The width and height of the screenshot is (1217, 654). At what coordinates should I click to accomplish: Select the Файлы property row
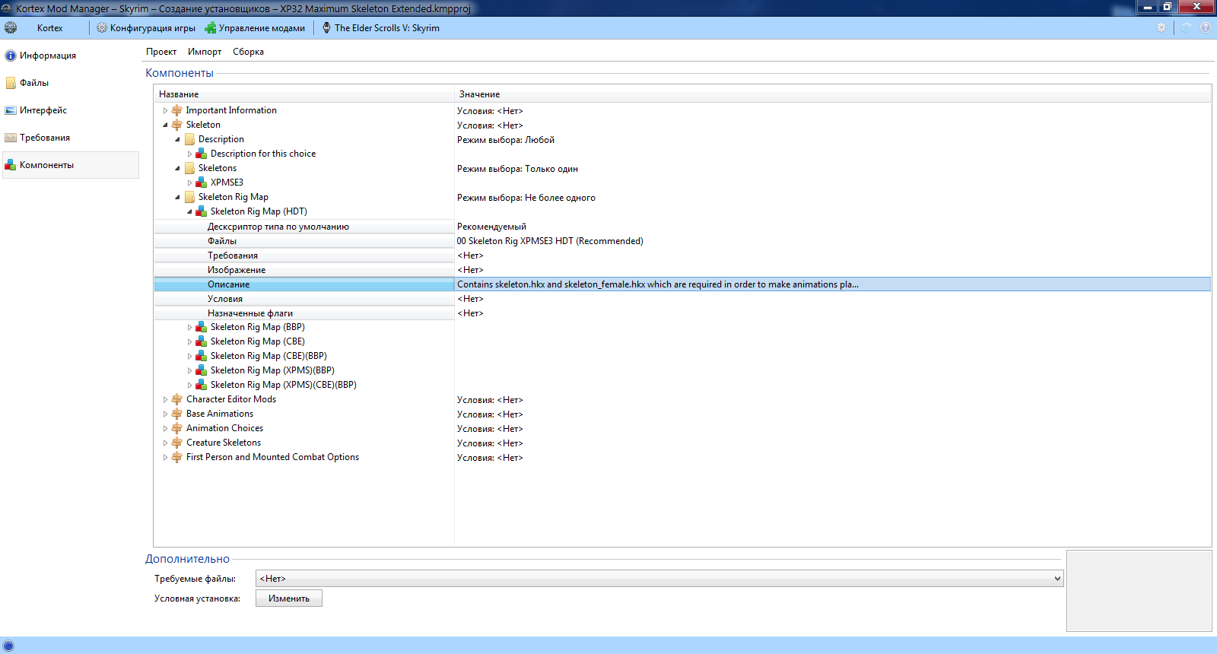coord(222,241)
